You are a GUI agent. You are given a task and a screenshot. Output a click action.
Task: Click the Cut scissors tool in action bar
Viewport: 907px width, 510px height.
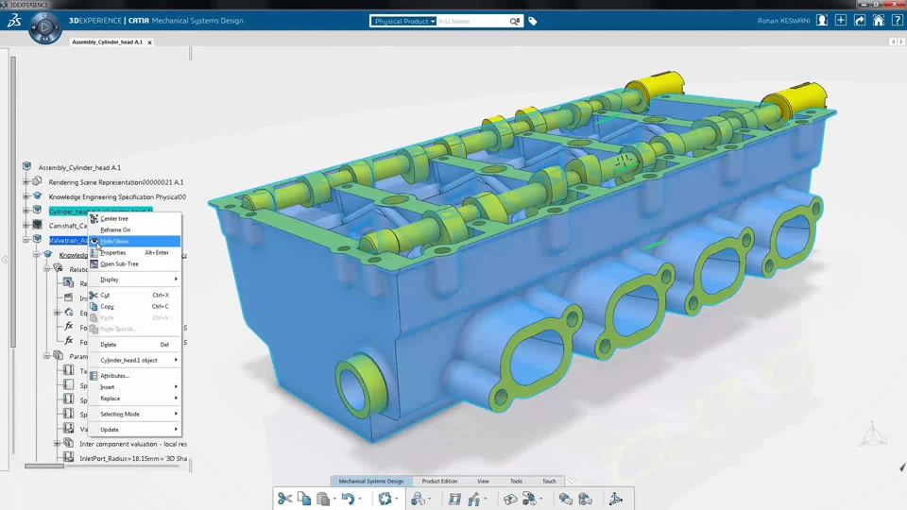point(284,499)
